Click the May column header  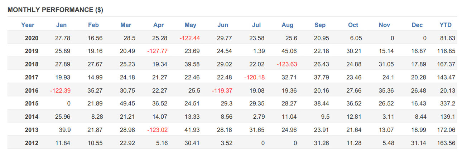pyautogui.click(x=190, y=25)
